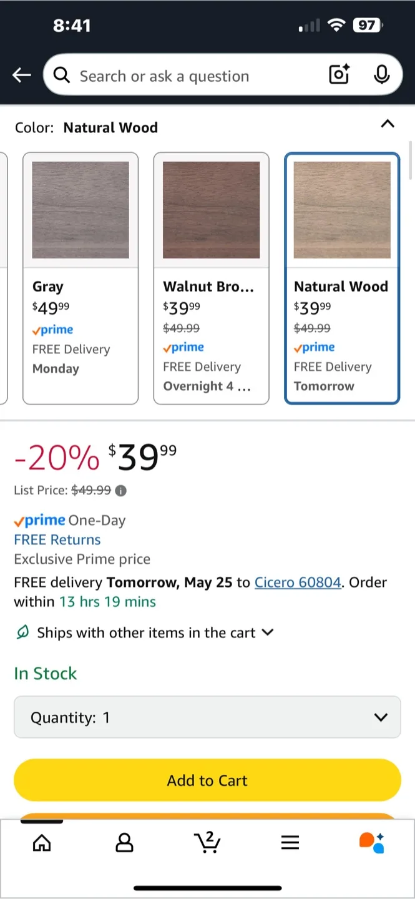Viewport: 415px width, 899px height.
Task: Open the hamburger menu icon
Action: pyautogui.click(x=290, y=843)
